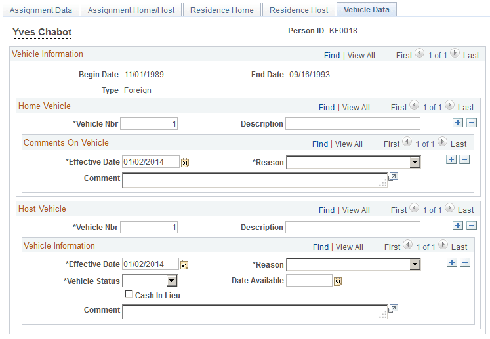This screenshot has height=339, width=490.
Task: Show previous row in Host Vehicle section
Action: (414, 208)
